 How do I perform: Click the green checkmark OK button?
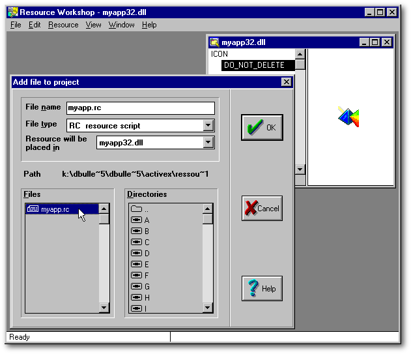262,127
